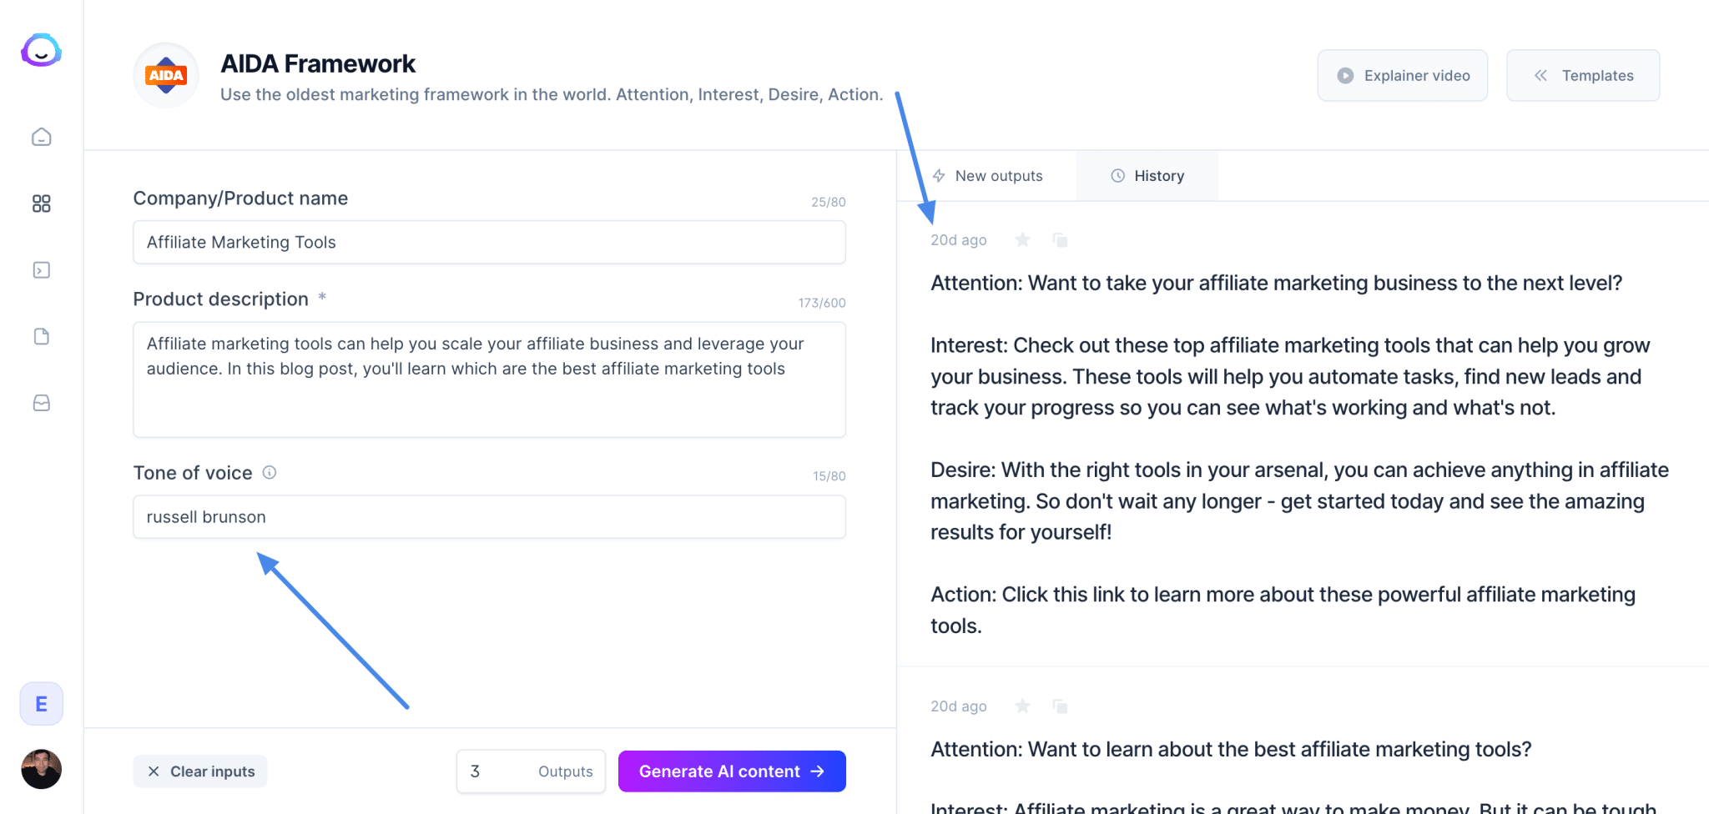Collapse the Templates panel via chevron button

point(1540,75)
